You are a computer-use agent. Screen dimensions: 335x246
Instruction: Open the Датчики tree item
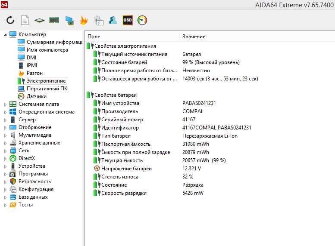click(37, 96)
